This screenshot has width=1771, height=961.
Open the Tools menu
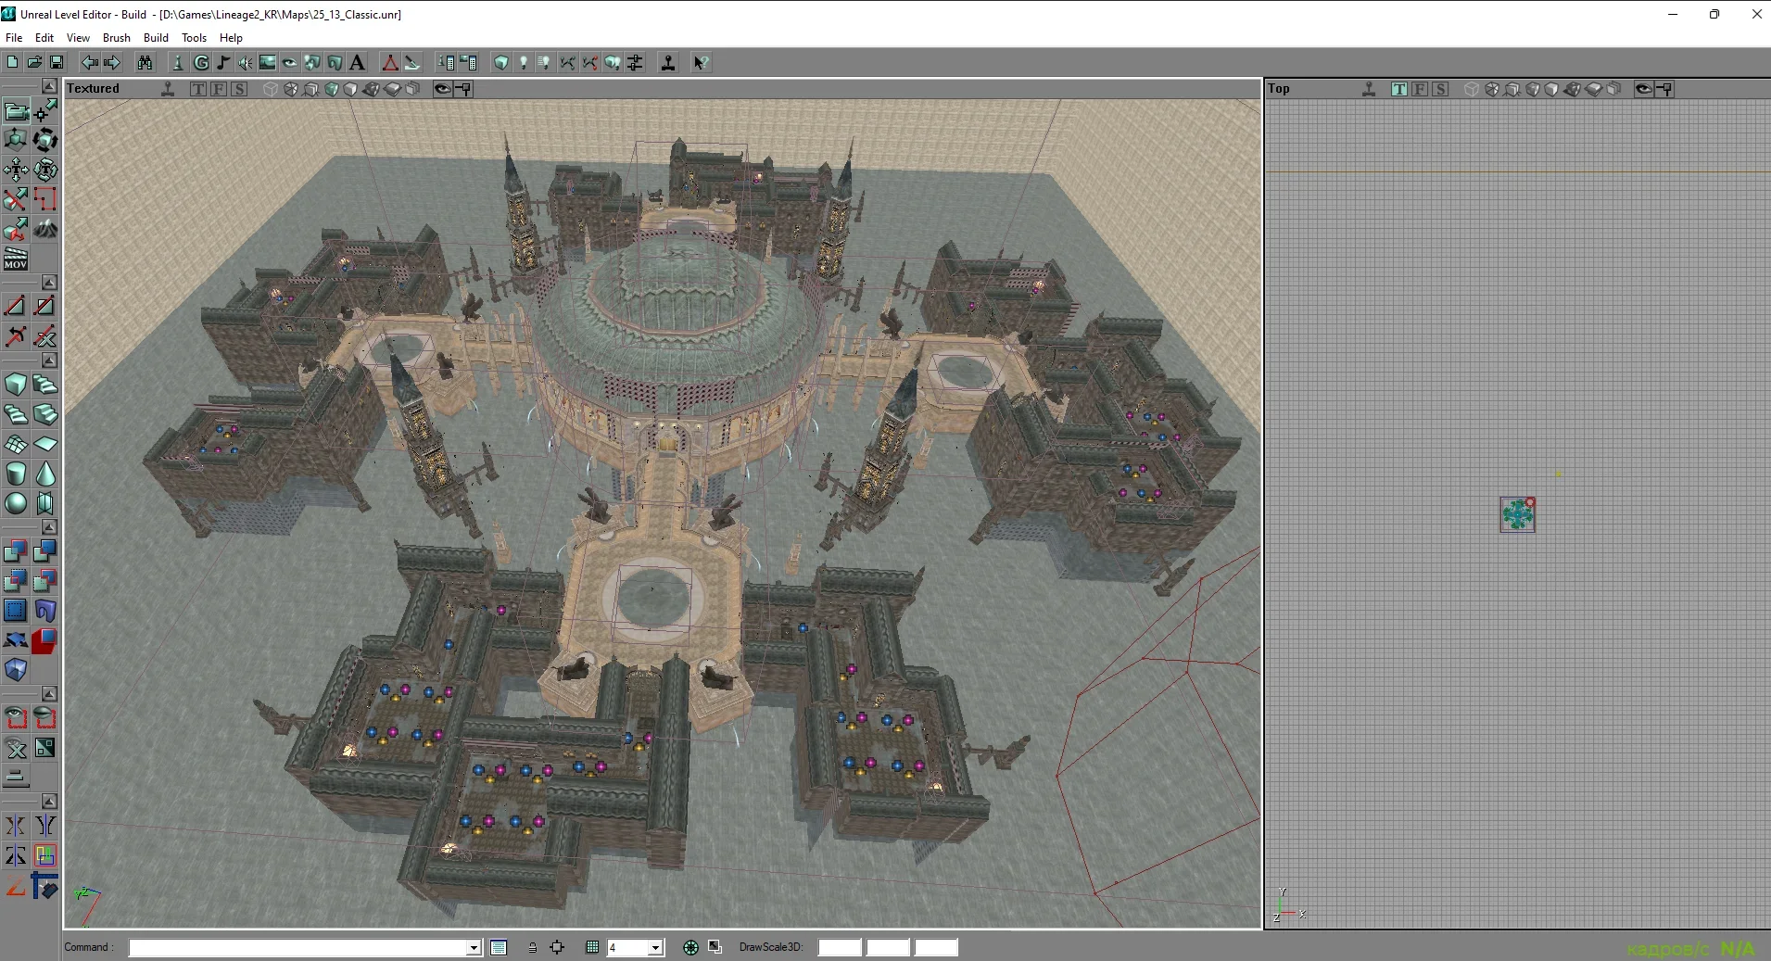pos(194,38)
